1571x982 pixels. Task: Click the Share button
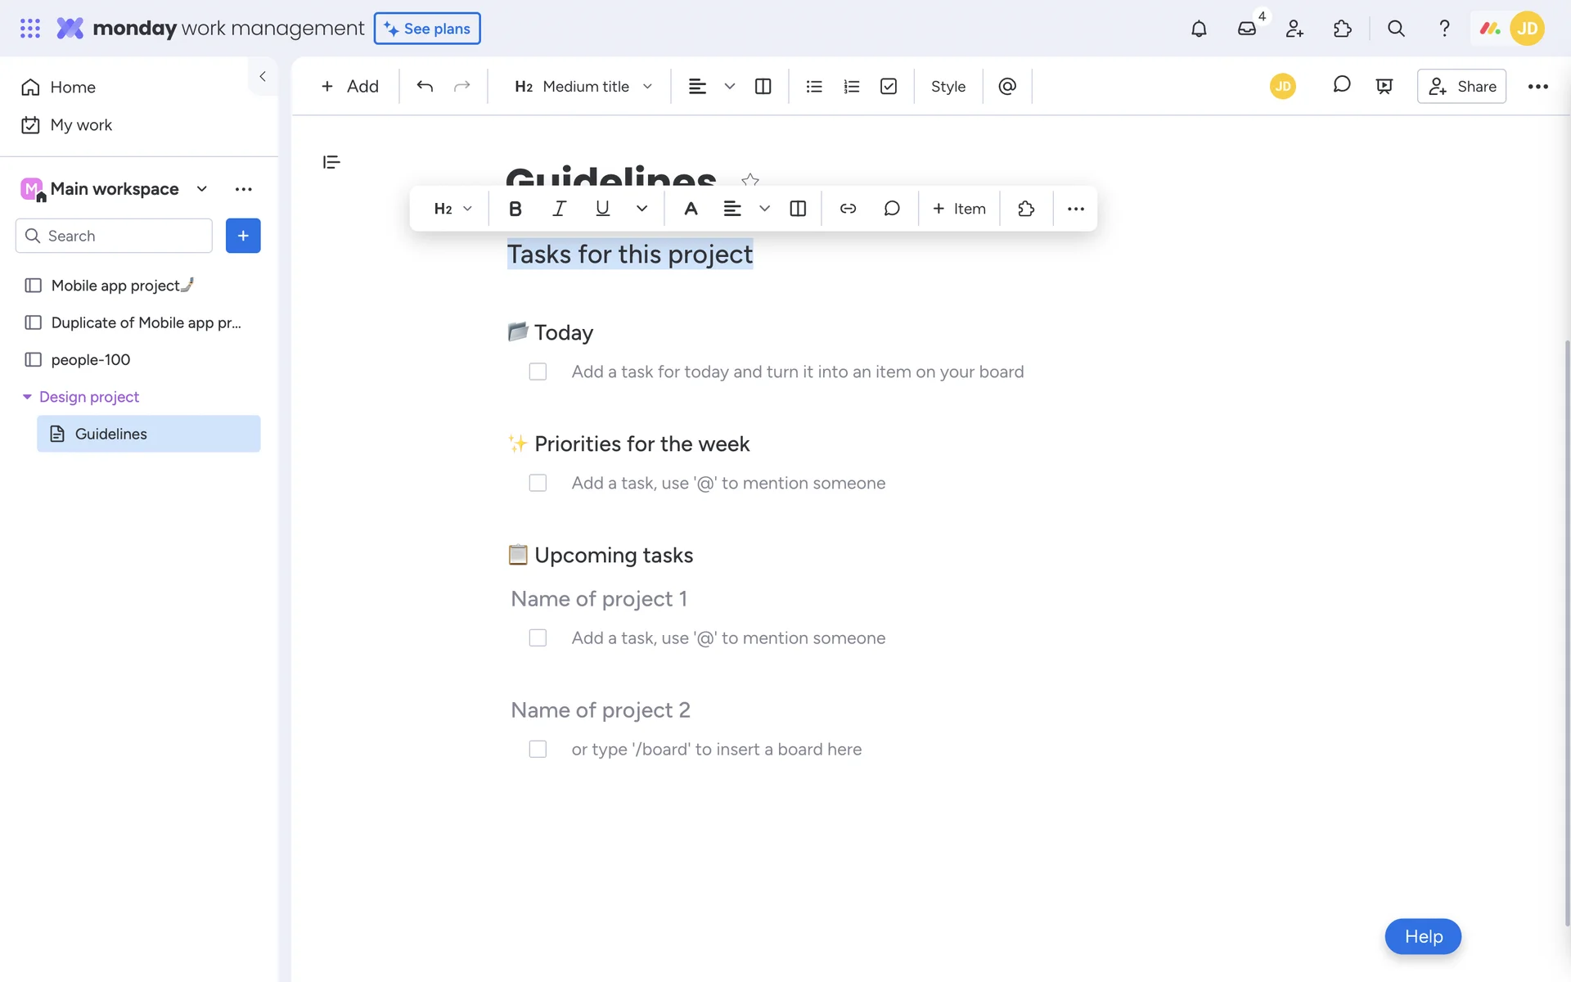coord(1461,86)
